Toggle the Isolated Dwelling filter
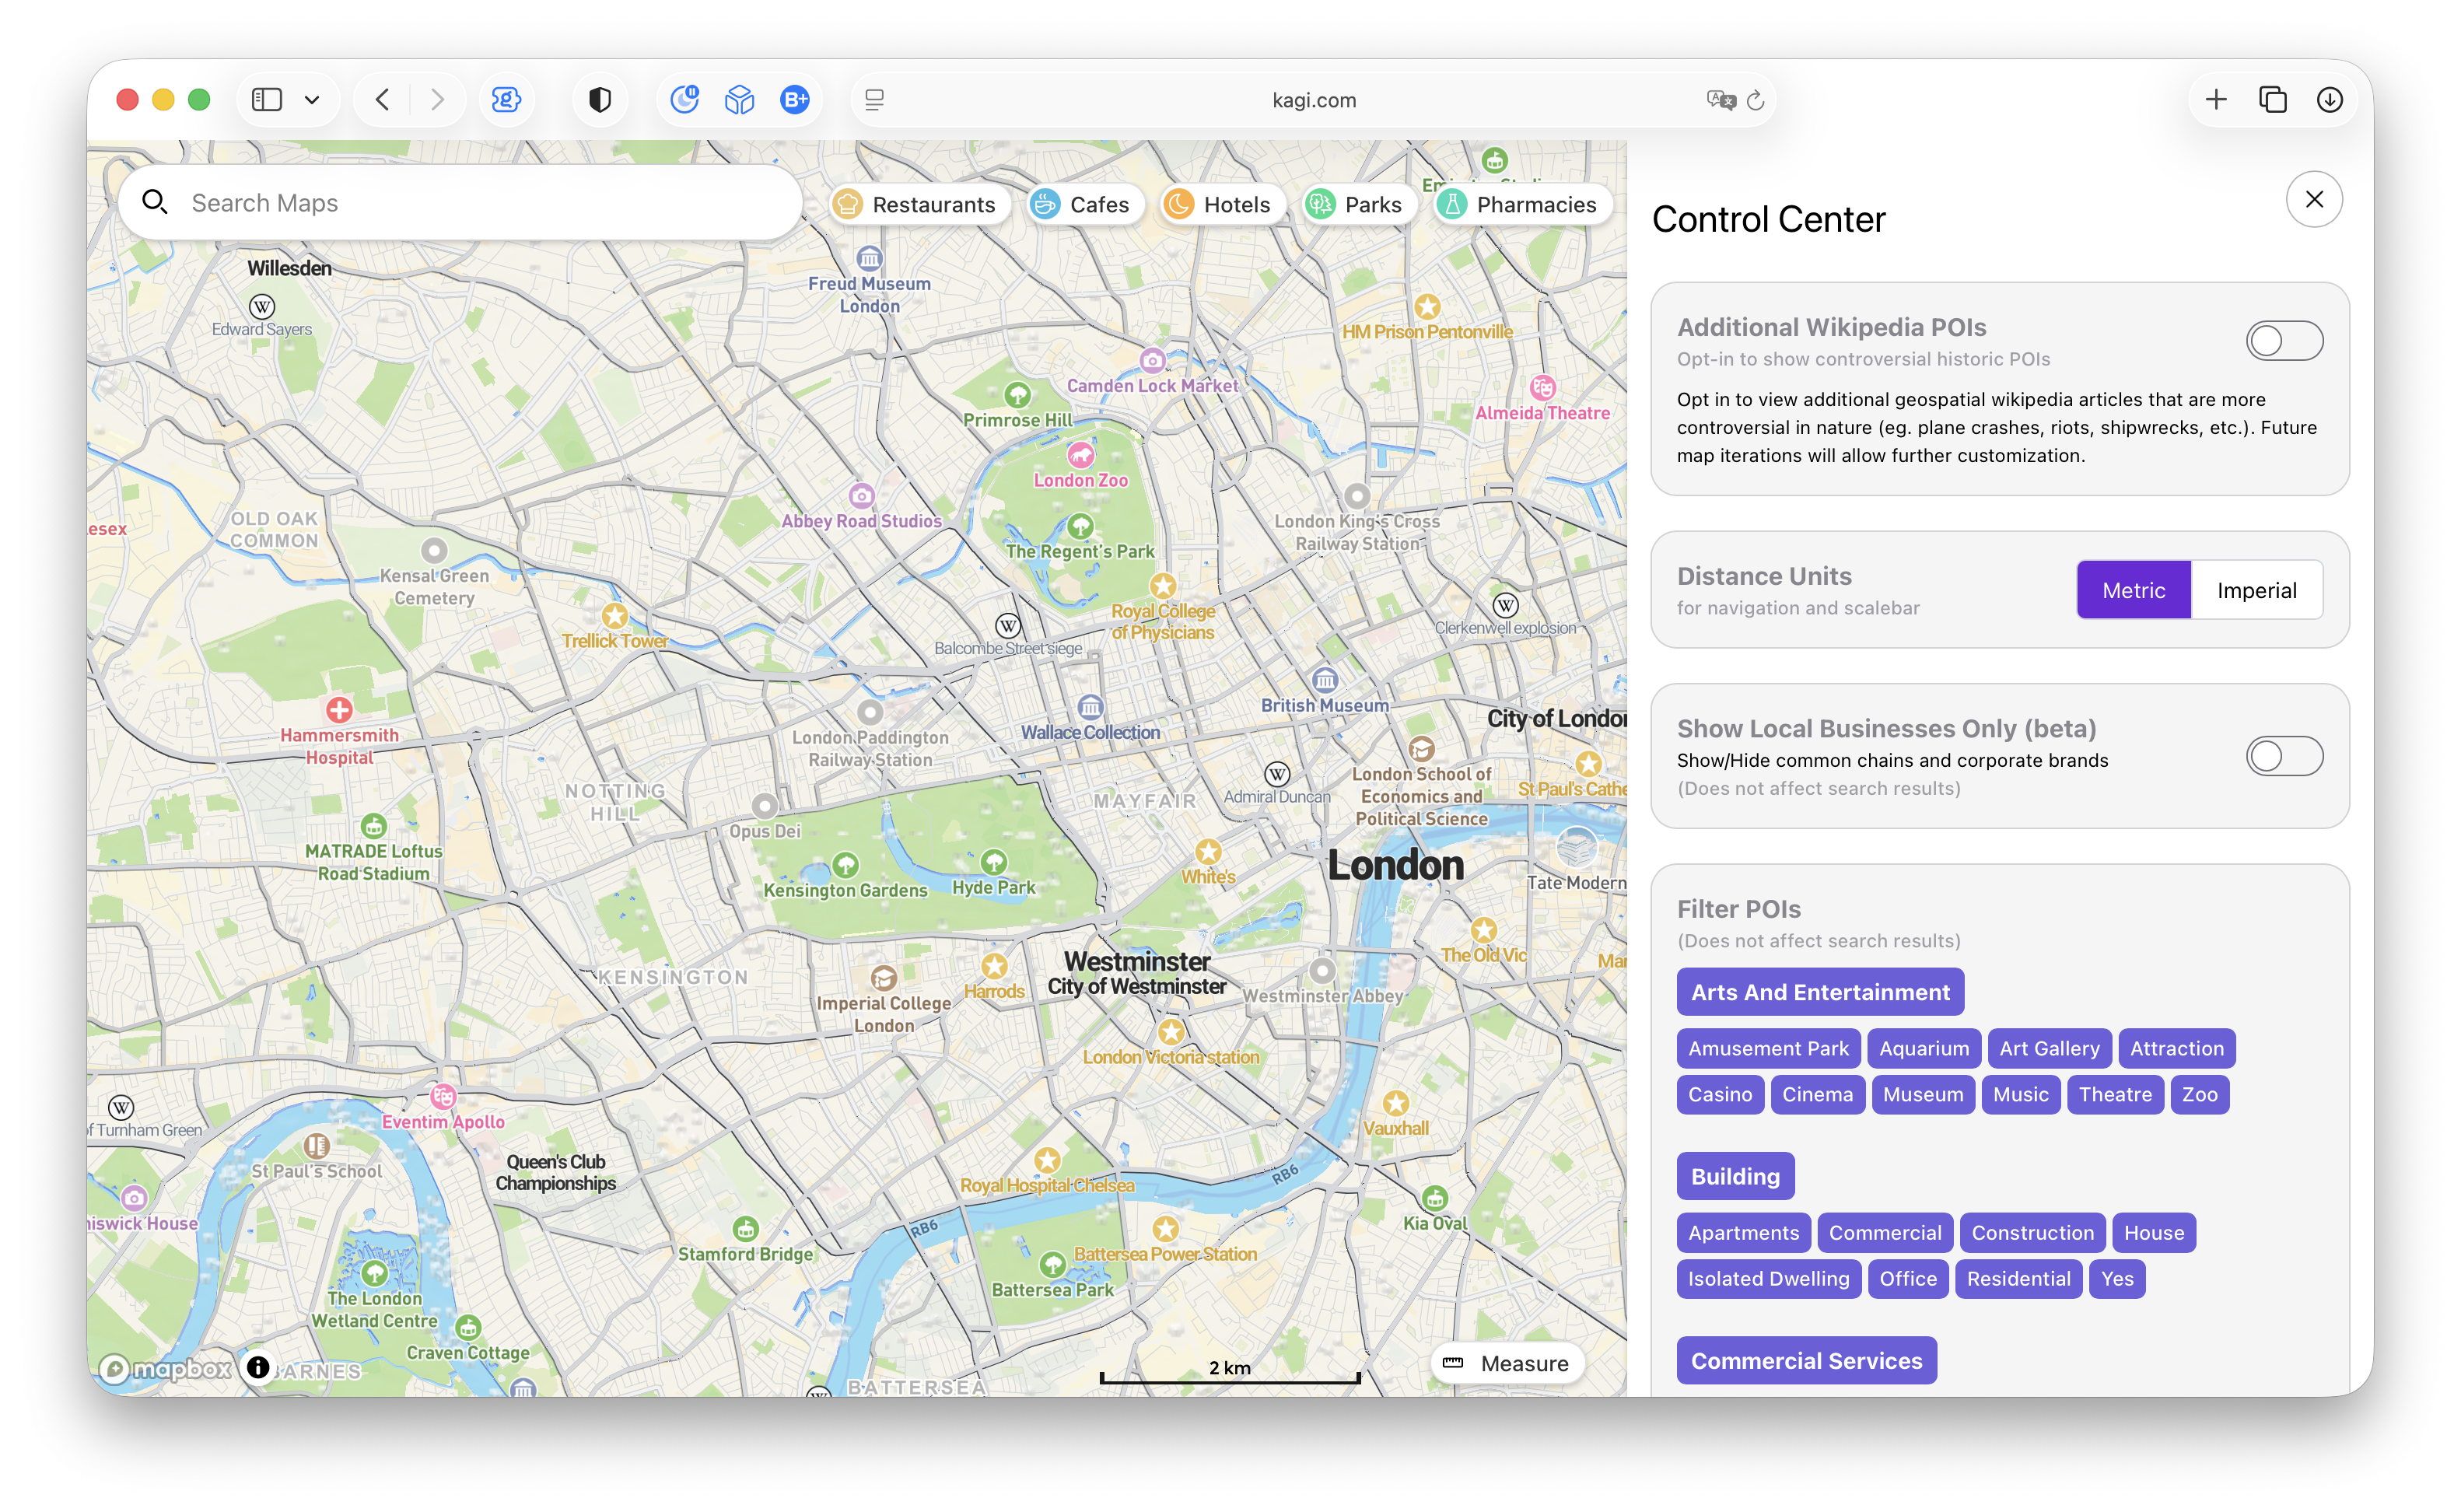 pos(1768,1278)
